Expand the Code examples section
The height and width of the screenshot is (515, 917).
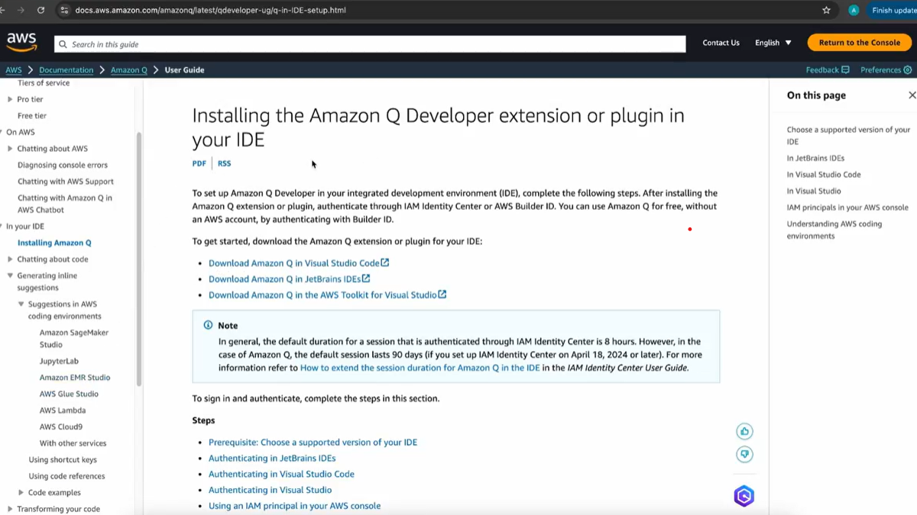21,493
